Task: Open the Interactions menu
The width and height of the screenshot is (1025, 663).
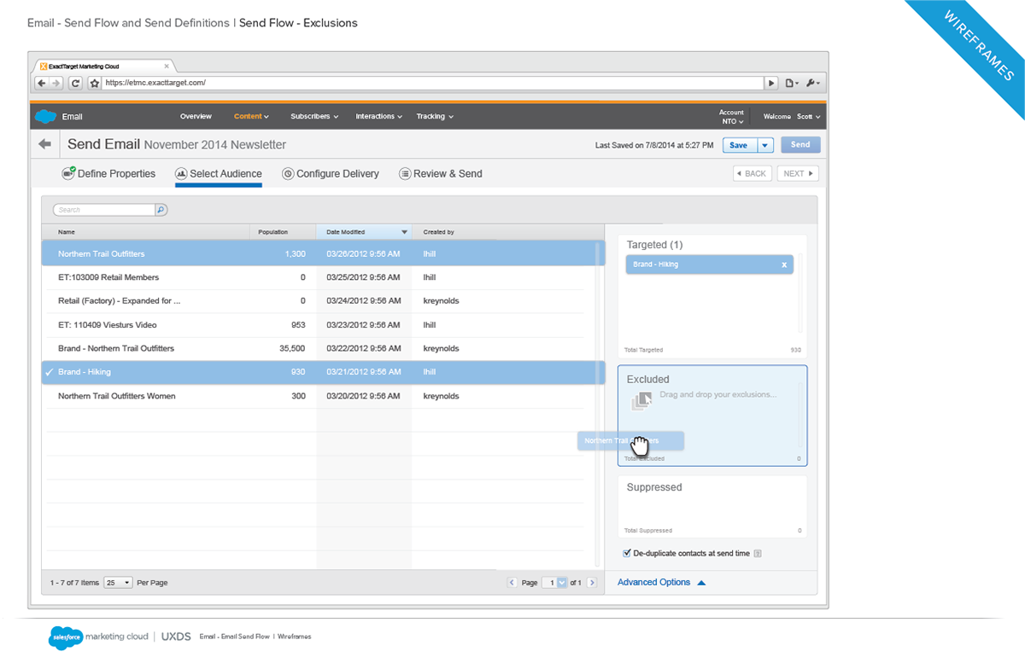Action: click(x=378, y=116)
